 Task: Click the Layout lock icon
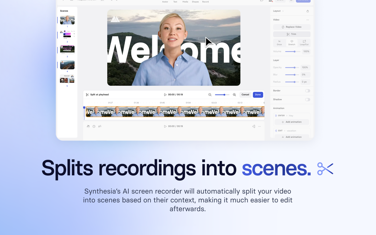click(x=308, y=11)
